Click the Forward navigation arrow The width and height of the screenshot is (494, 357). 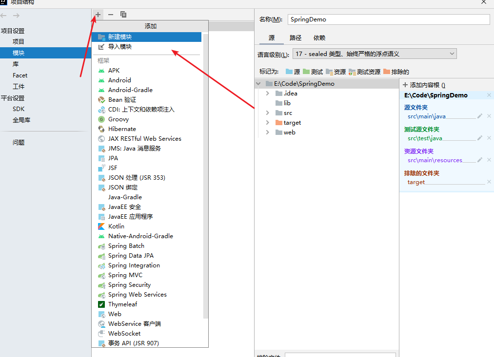coord(17,16)
